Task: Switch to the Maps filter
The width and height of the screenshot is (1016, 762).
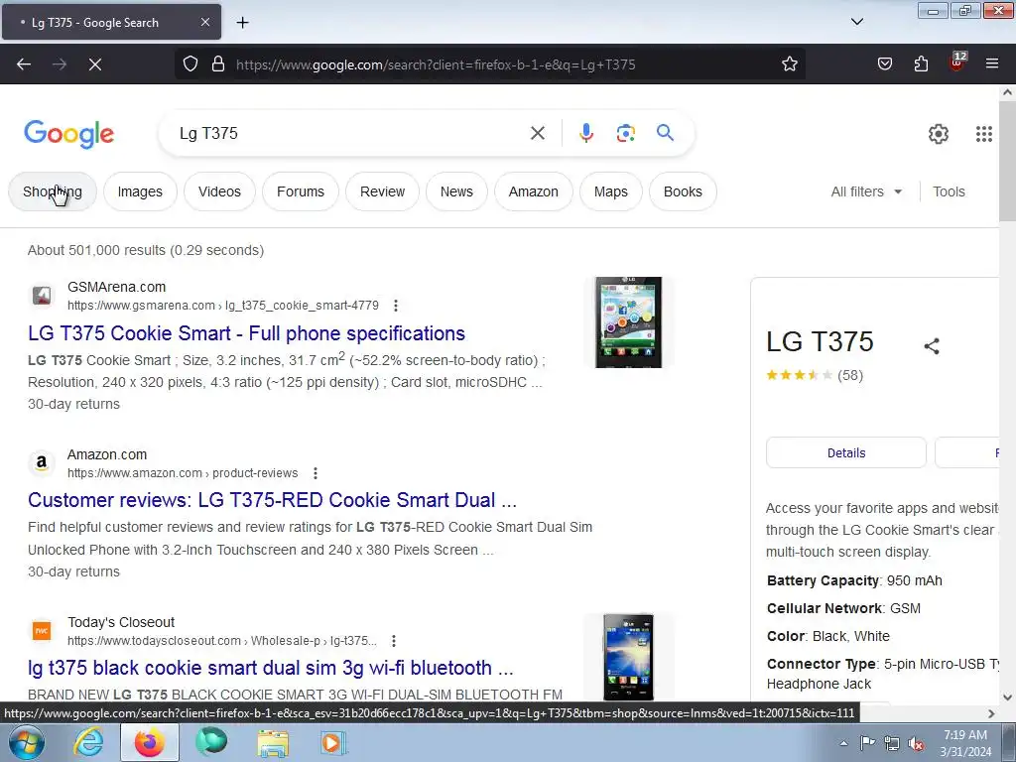Action: pyautogui.click(x=611, y=191)
